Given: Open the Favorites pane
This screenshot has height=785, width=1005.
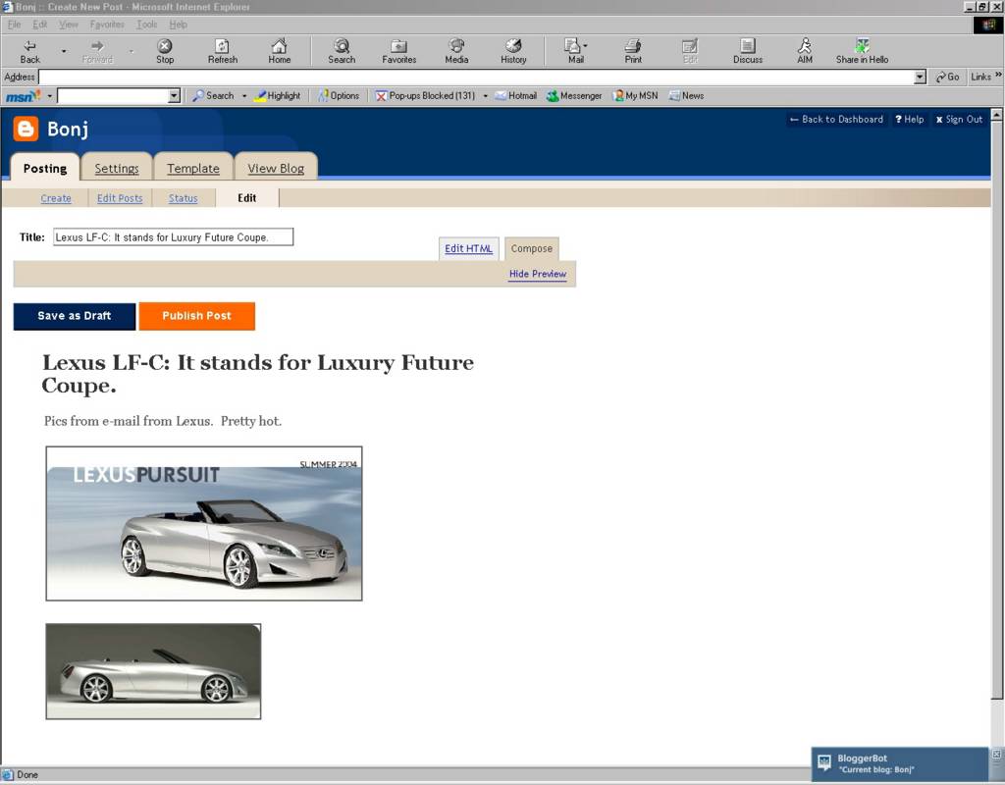Looking at the screenshot, I should (x=398, y=51).
